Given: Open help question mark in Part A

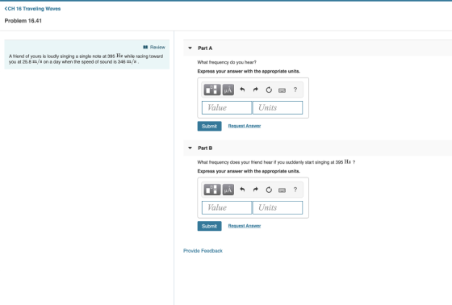Looking at the screenshot, I should pyautogui.click(x=295, y=90).
